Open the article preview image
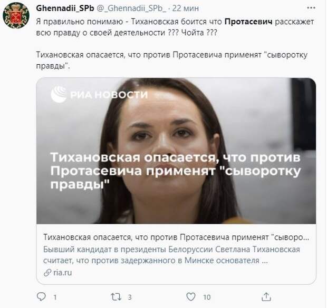 [x=176, y=151]
